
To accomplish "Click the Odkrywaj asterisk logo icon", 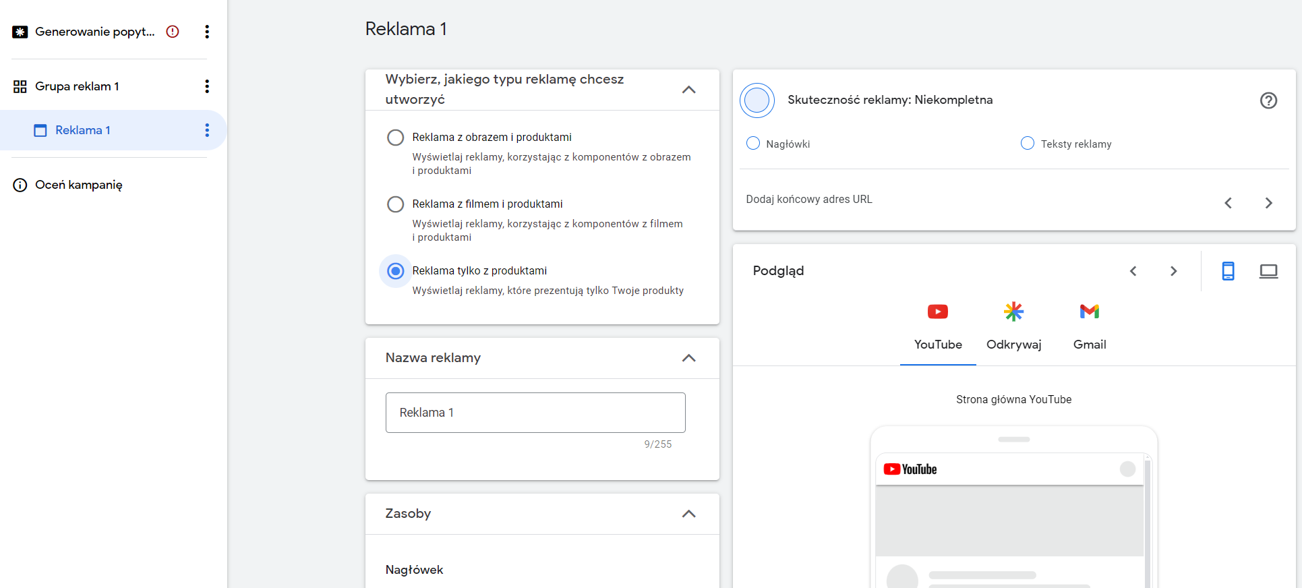I will tap(1014, 311).
